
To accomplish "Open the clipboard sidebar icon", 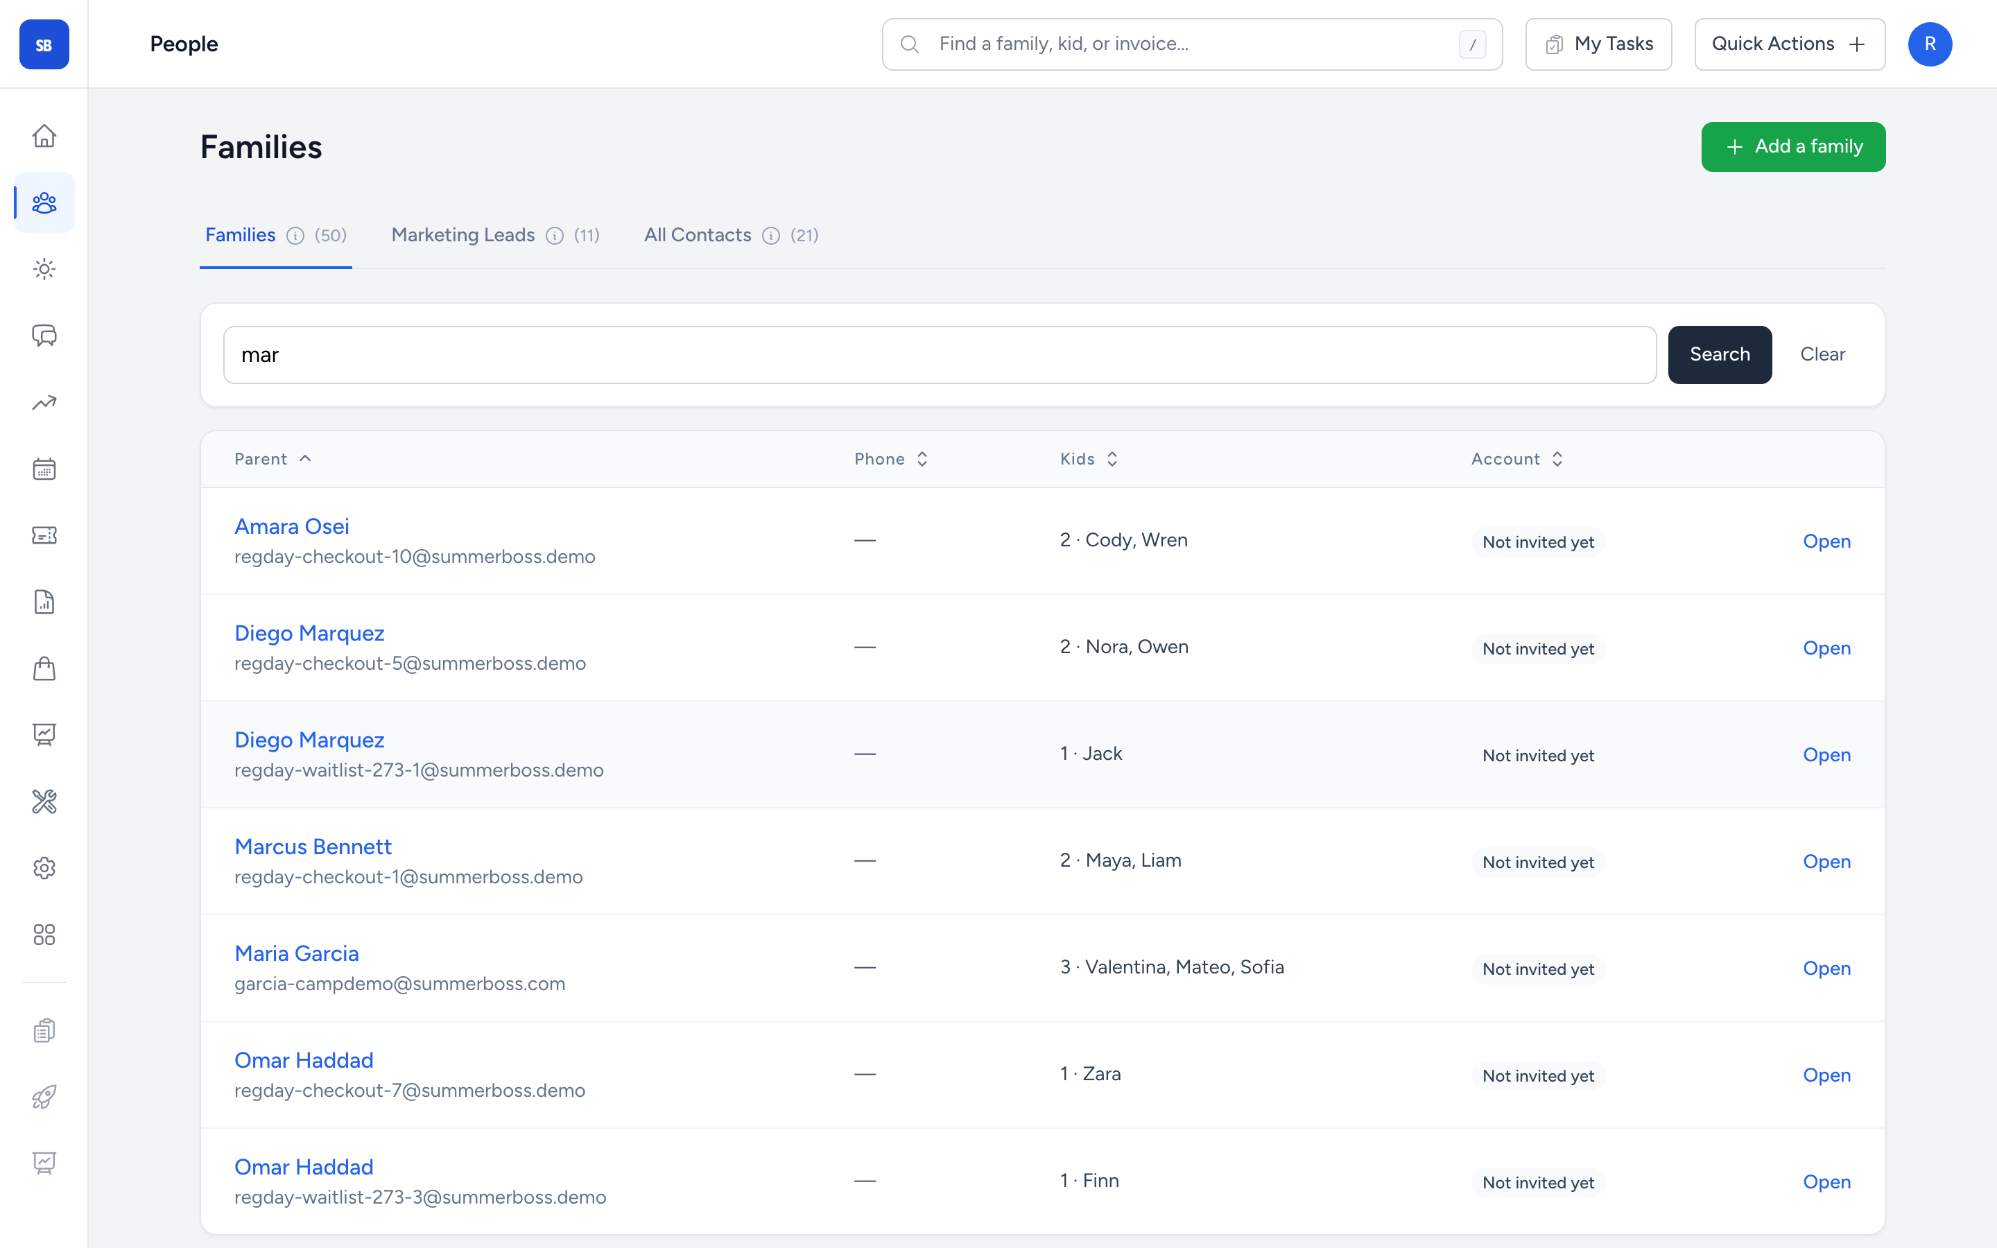I will point(44,1031).
